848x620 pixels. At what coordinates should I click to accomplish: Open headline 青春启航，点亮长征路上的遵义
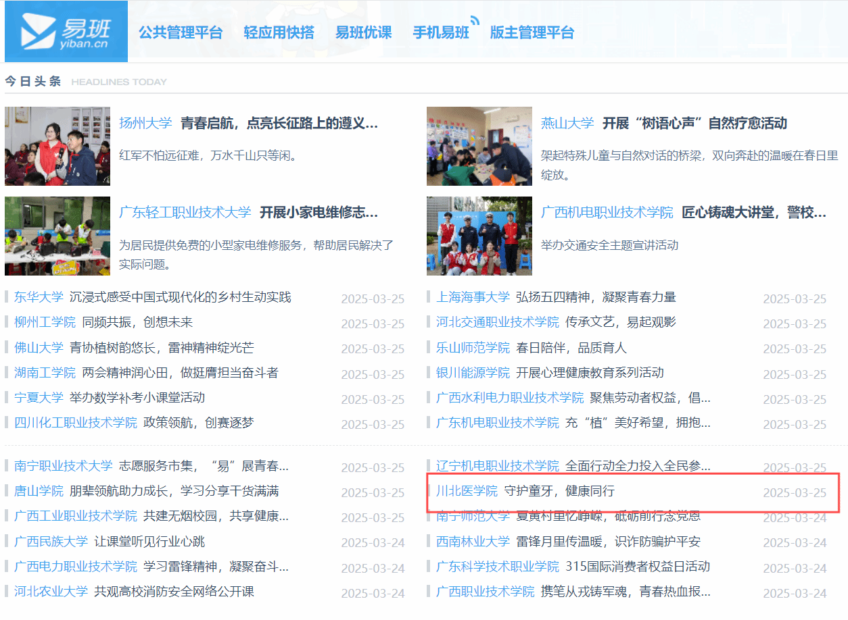pyautogui.click(x=279, y=124)
